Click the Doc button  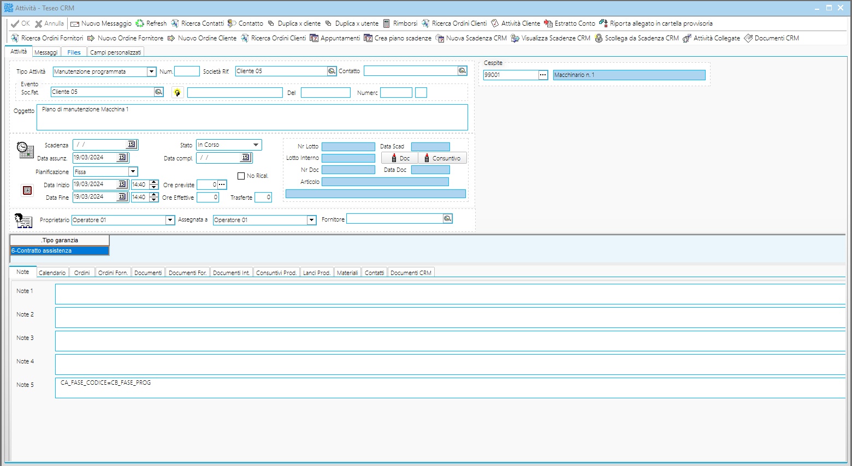pyautogui.click(x=400, y=158)
